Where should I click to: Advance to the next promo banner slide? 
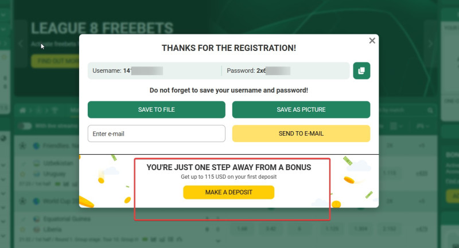431,44
